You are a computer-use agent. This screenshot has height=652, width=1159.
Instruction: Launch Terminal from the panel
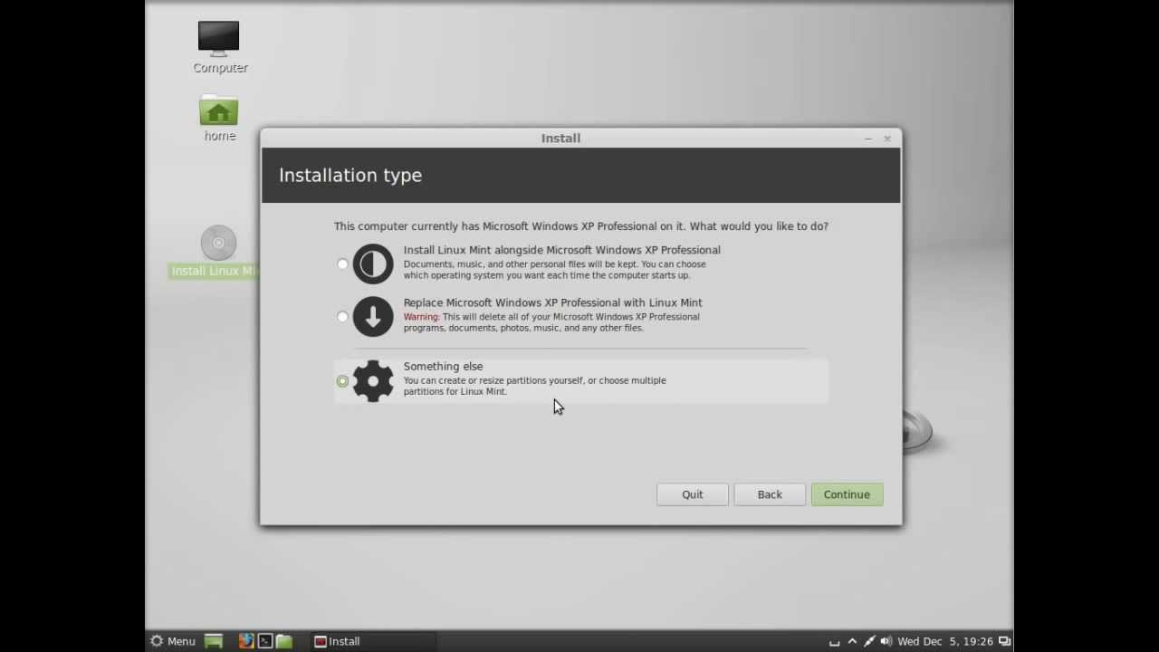(x=265, y=641)
